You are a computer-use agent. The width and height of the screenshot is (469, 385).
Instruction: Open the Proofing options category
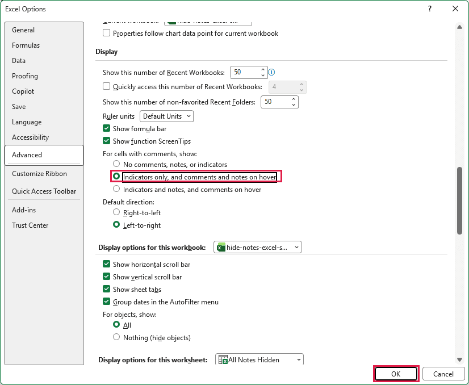44,76
